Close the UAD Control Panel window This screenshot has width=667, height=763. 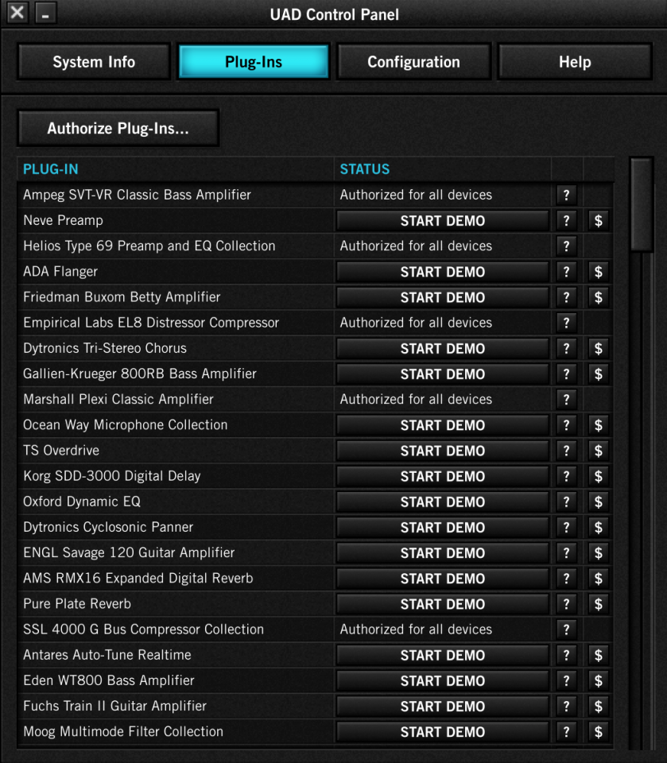pyautogui.click(x=17, y=12)
